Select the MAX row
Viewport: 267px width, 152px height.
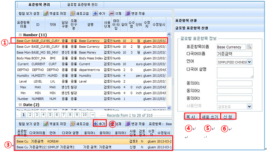(x=91, y=87)
